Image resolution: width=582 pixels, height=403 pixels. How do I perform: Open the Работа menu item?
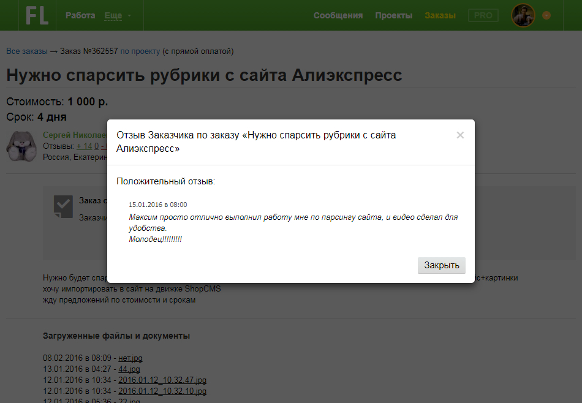point(80,15)
